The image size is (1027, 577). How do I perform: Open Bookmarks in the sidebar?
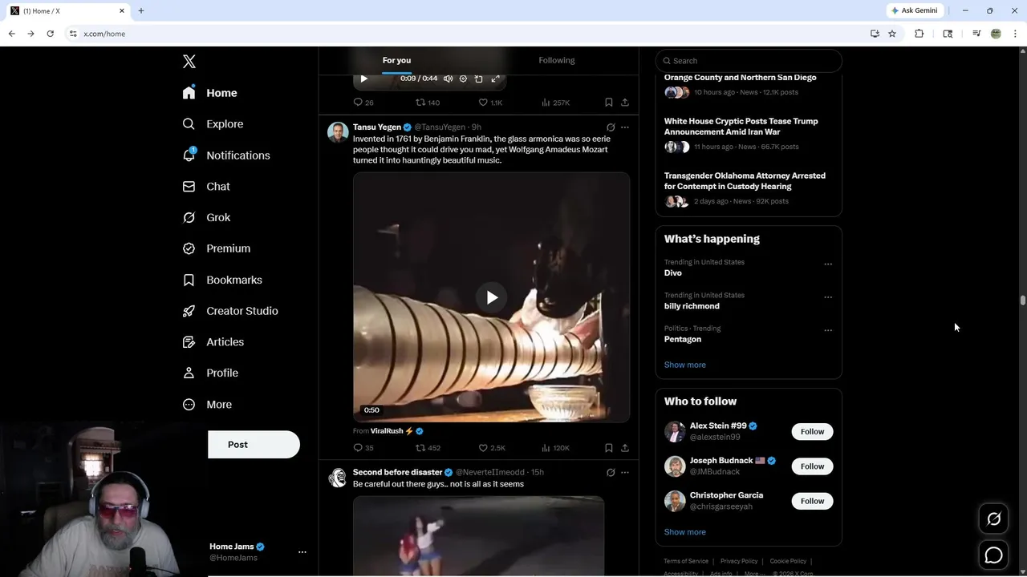[x=222, y=280]
